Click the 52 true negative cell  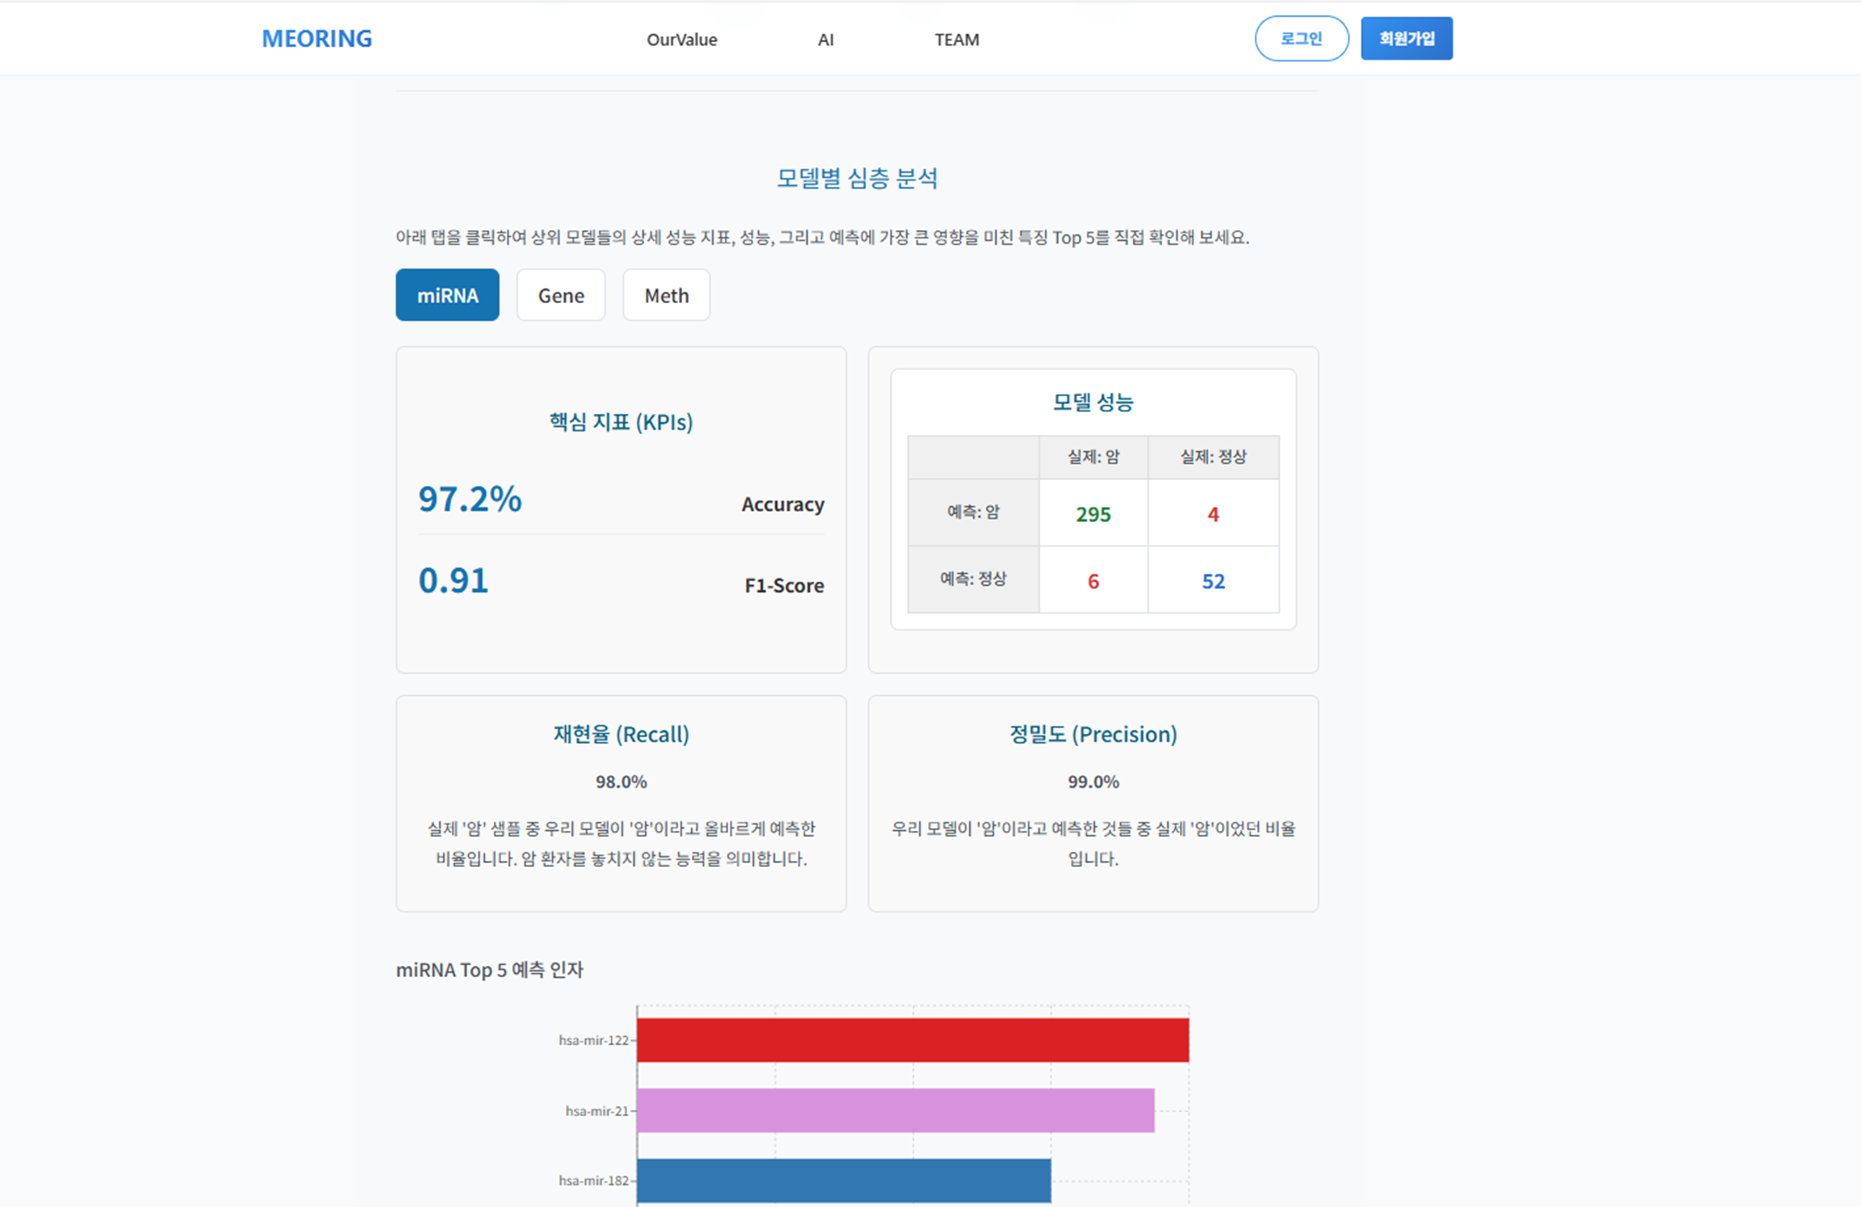1213,581
